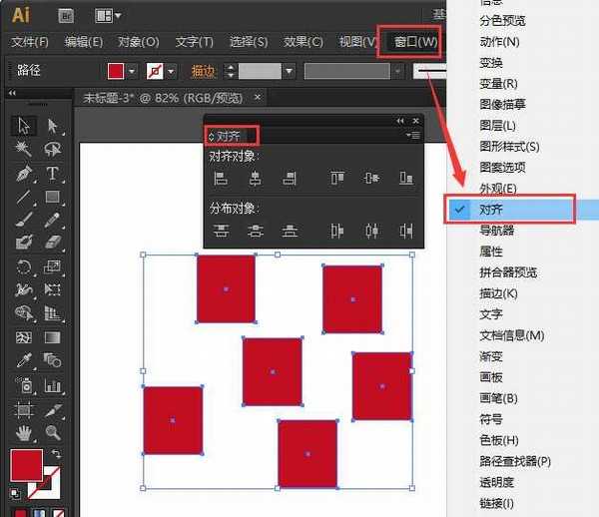Image resolution: width=599 pixels, height=517 pixels.
Task: Select the Scale tool
Action: 52,266
